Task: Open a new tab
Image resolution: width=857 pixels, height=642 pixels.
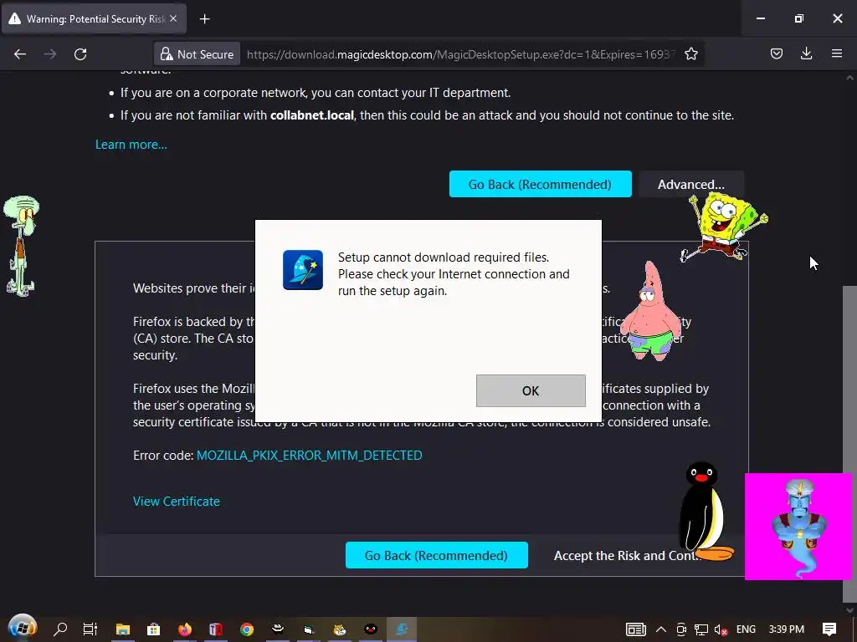Action: click(204, 19)
